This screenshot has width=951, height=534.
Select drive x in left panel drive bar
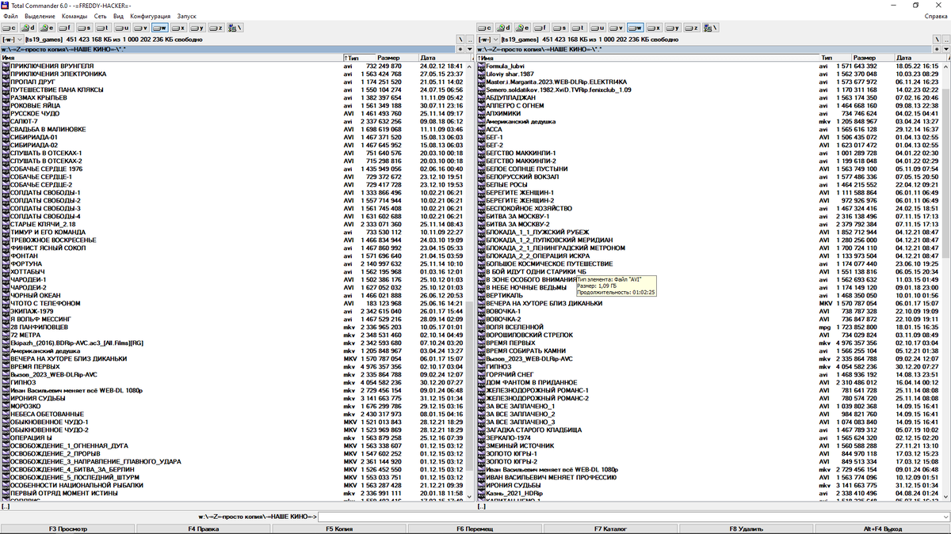pyautogui.click(x=178, y=28)
